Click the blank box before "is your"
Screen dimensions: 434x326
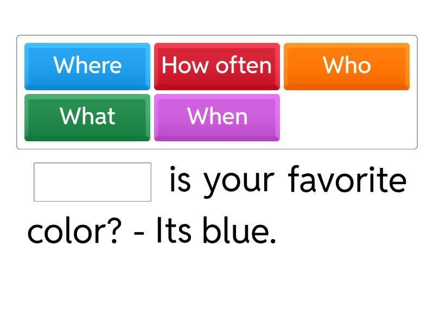tap(92, 183)
